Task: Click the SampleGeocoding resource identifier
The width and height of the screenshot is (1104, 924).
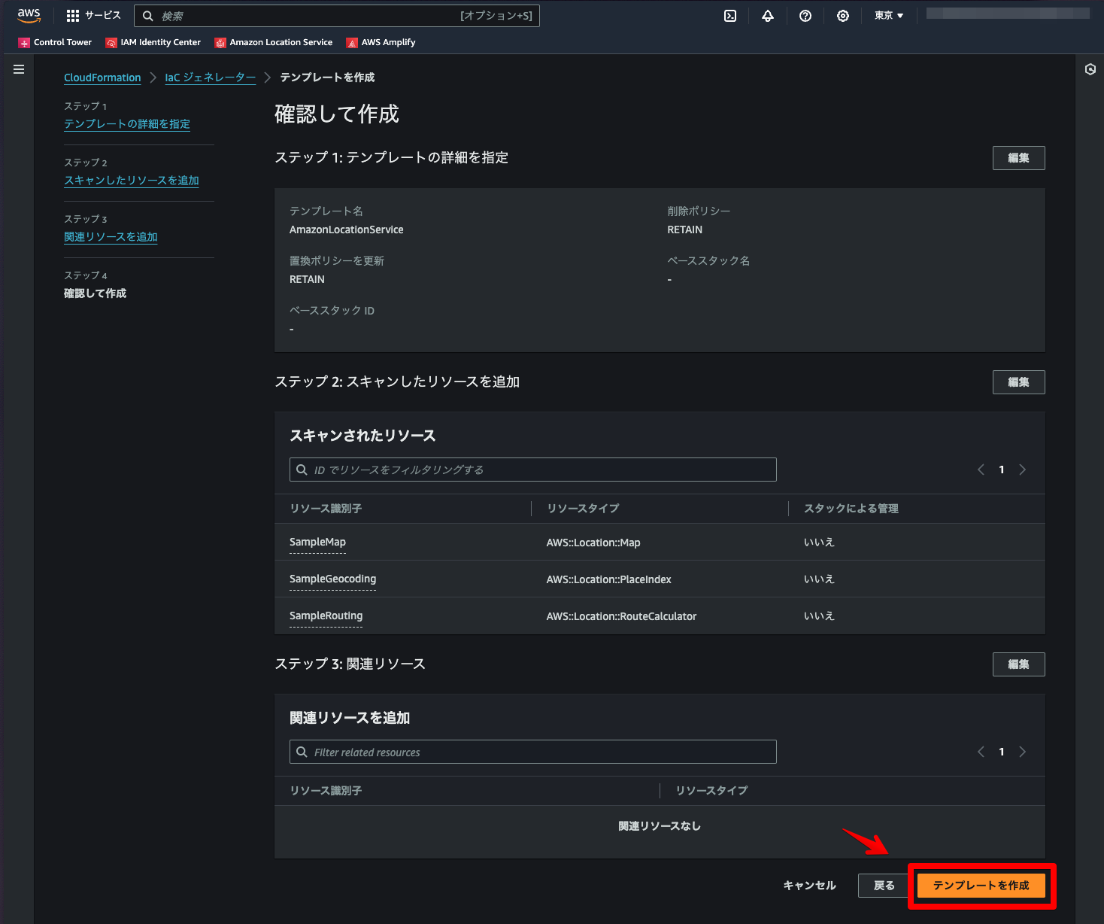Action: pyautogui.click(x=332, y=579)
